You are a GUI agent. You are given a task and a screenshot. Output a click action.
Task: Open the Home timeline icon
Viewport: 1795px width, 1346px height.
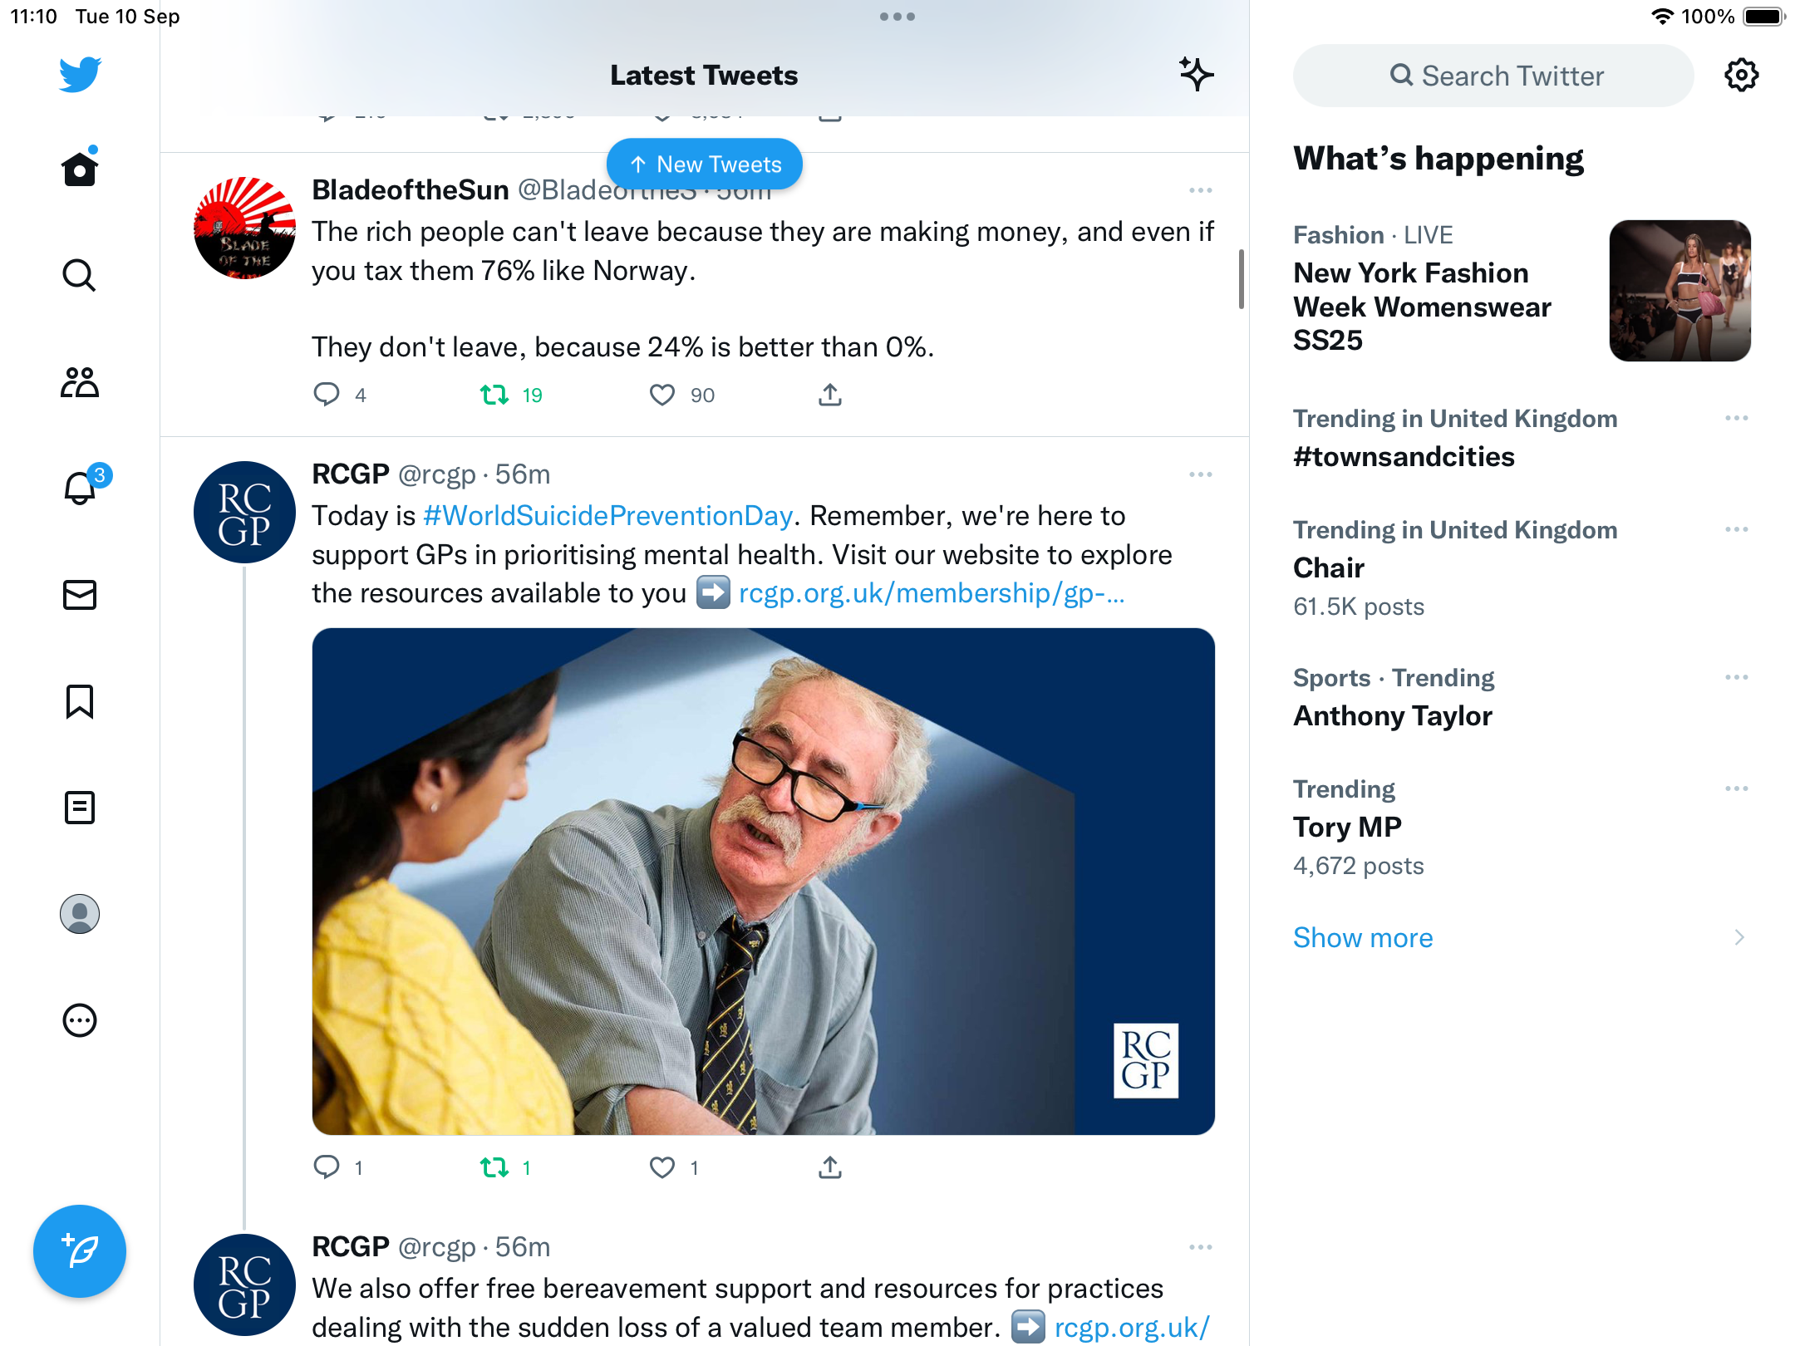pos(80,169)
